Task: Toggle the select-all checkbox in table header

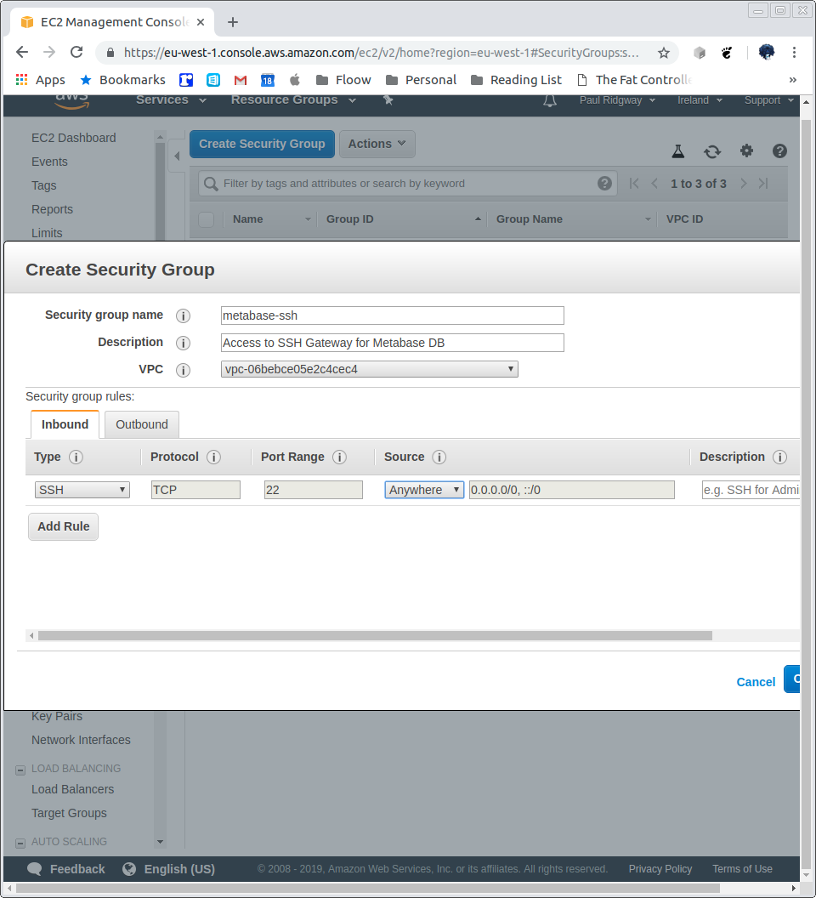Action: click(207, 219)
